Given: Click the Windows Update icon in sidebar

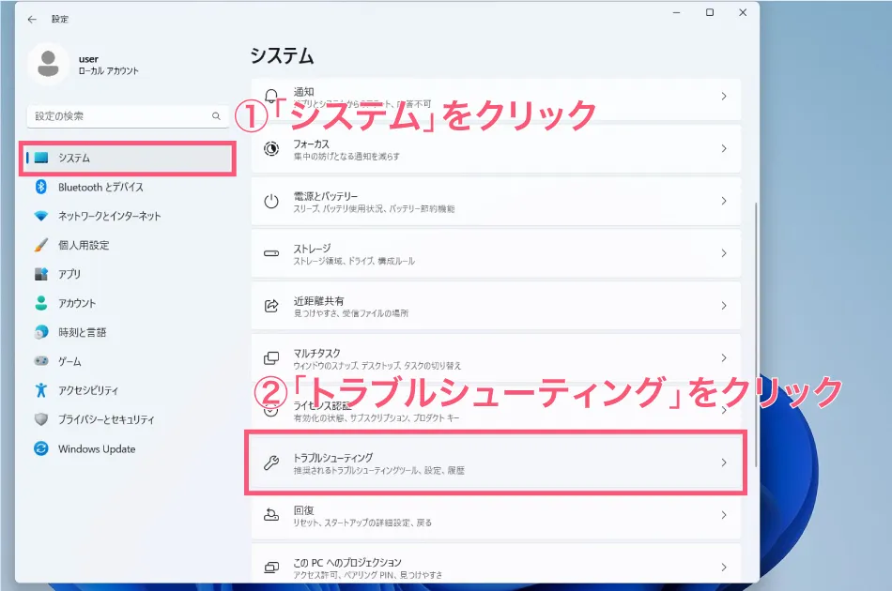Looking at the screenshot, I should (39, 448).
